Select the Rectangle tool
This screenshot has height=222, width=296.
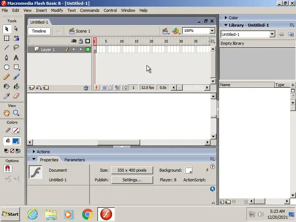pos(16,67)
